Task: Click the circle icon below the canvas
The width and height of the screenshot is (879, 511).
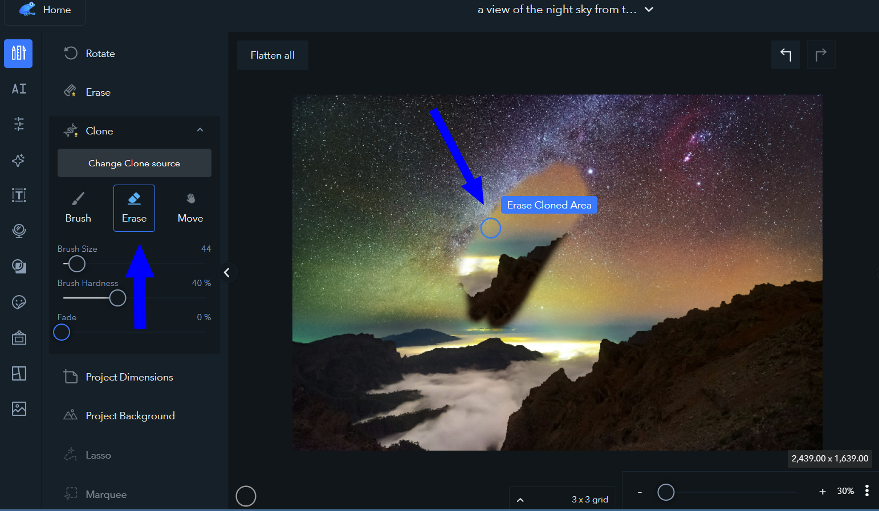Action: coord(246,496)
